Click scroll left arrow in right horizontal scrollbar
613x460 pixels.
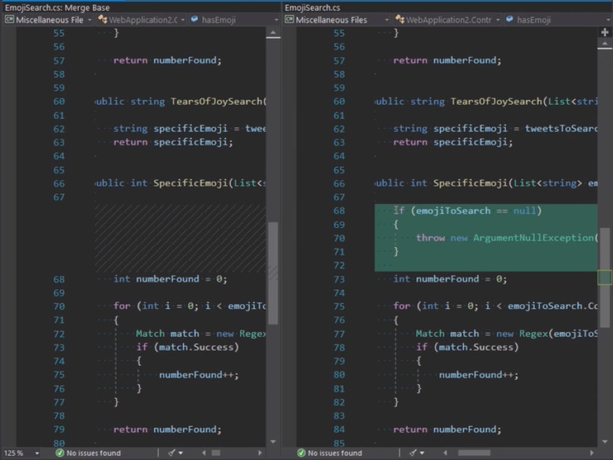coord(445,453)
